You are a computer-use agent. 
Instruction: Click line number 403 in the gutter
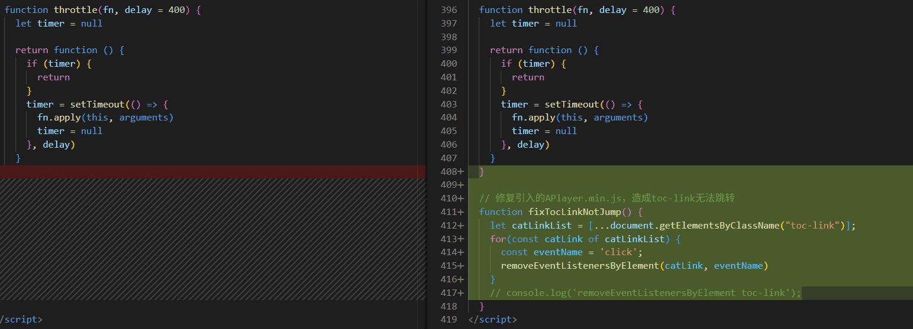coord(449,105)
